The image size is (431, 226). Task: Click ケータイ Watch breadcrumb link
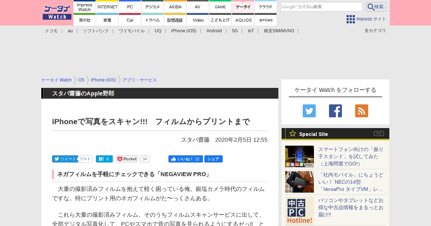click(56, 80)
